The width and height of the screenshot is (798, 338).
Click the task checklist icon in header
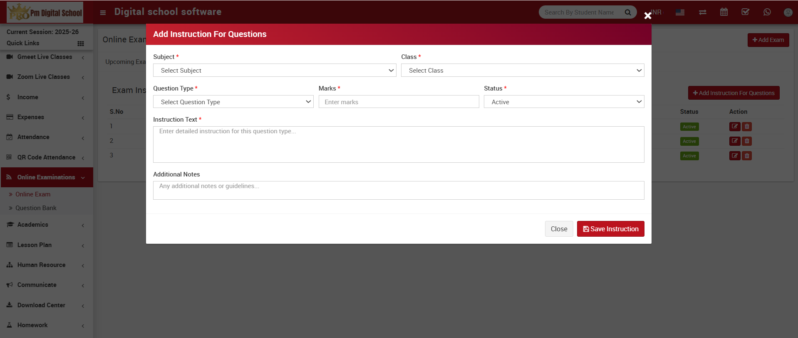coord(745,12)
